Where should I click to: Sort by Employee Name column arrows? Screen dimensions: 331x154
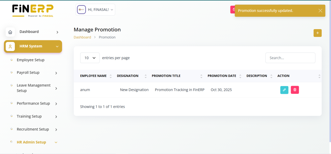coord(111,76)
